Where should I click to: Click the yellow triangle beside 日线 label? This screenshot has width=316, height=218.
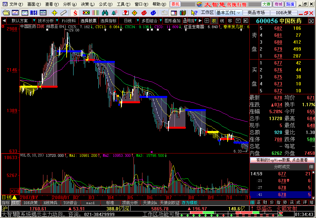pos(15,197)
